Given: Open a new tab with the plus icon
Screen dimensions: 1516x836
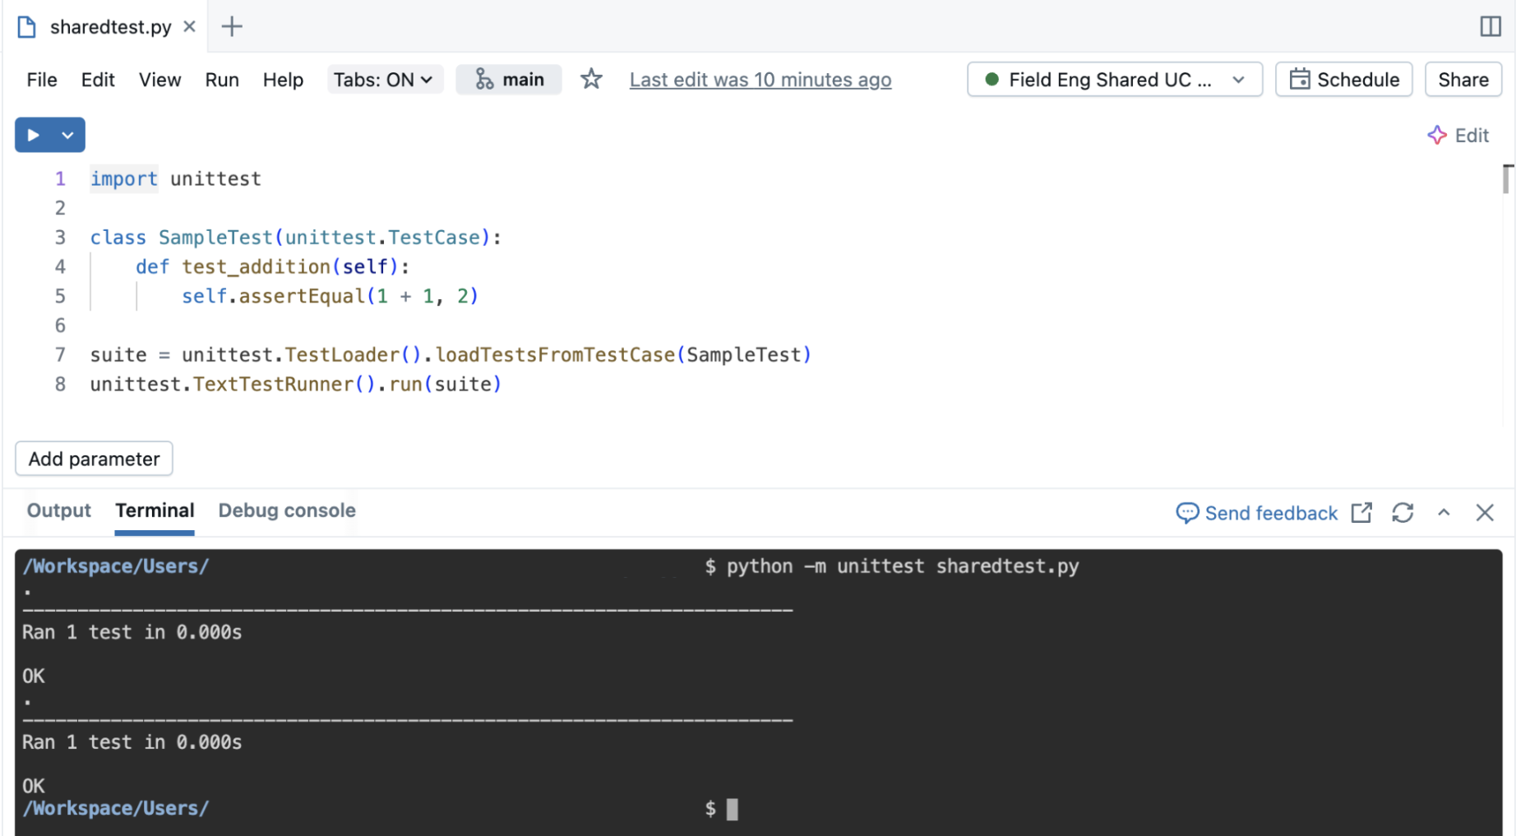Looking at the screenshot, I should coord(231,26).
